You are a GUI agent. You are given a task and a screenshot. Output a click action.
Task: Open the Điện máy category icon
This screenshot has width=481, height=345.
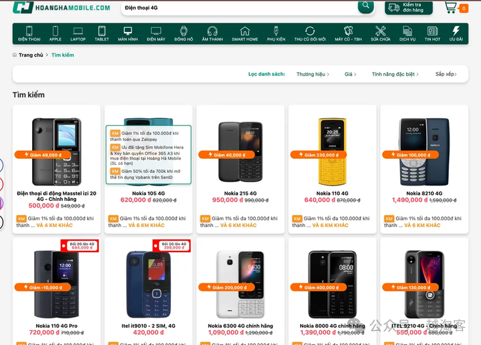click(156, 33)
